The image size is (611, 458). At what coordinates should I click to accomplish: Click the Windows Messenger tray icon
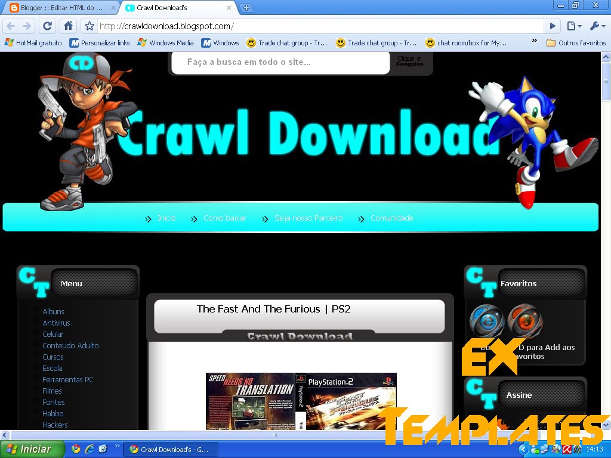click(535, 450)
